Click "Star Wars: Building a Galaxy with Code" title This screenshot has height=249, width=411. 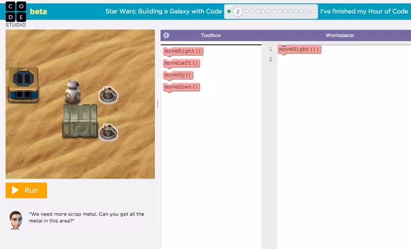point(164,11)
